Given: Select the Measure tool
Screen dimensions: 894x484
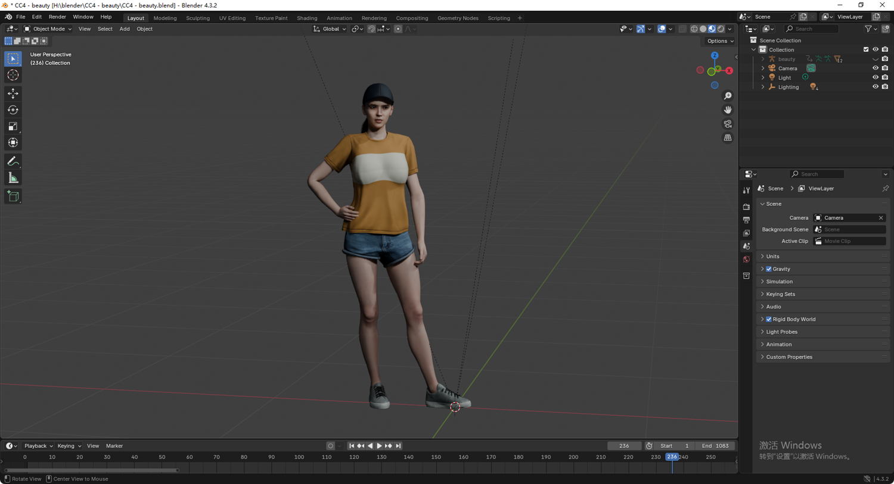Looking at the screenshot, I should pyautogui.click(x=13, y=178).
